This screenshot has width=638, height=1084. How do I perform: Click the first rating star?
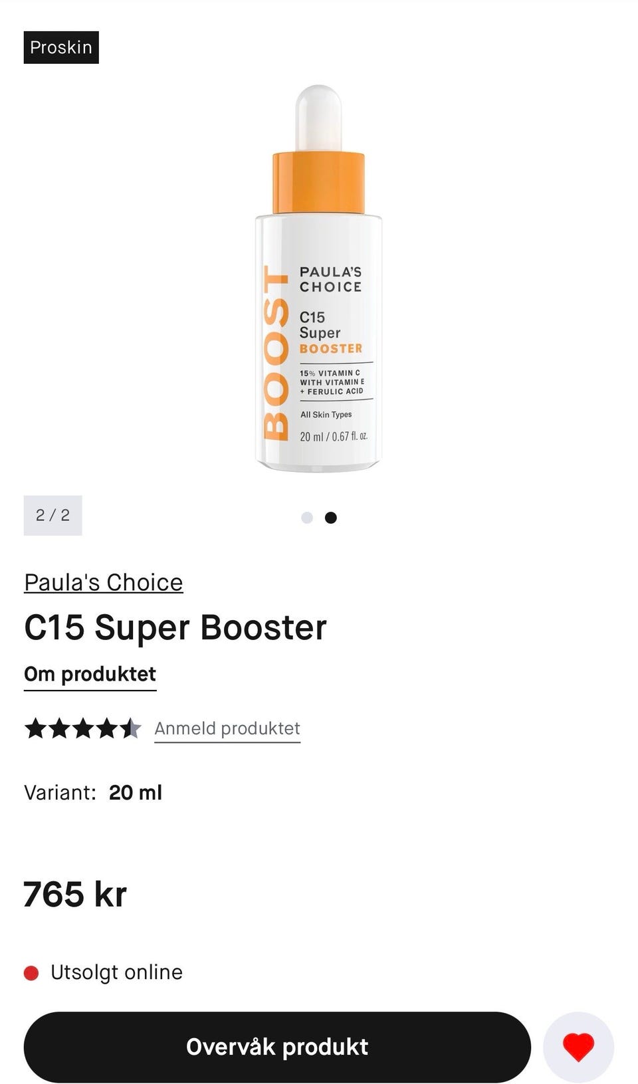(x=36, y=728)
